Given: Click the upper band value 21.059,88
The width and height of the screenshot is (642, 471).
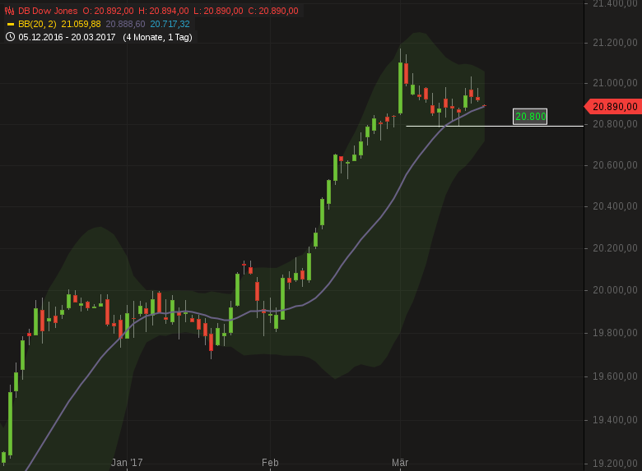Looking at the screenshot, I should click(81, 24).
